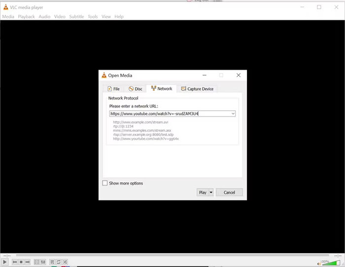Click the "Please enter a network URL:" label
Viewport: 345px width, 267px height.
click(x=134, y=106)
